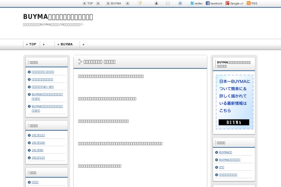This screenshot has height=187, width=281.
Task: Open the 2012 12 archive link
Action: (38, 158)
